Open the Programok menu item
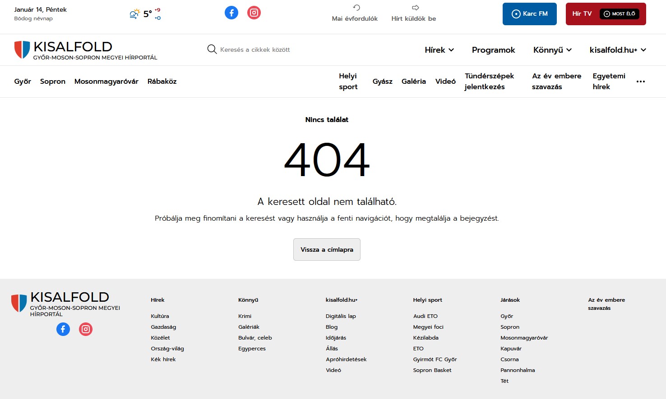Viewport: 666px width, 399px height. point(493,50)
